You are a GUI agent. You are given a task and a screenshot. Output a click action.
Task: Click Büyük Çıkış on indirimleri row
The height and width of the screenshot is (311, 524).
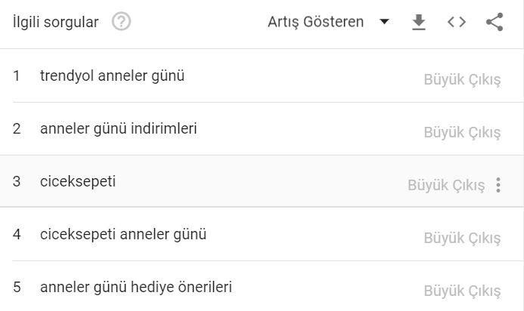click(x=462, y=132)
